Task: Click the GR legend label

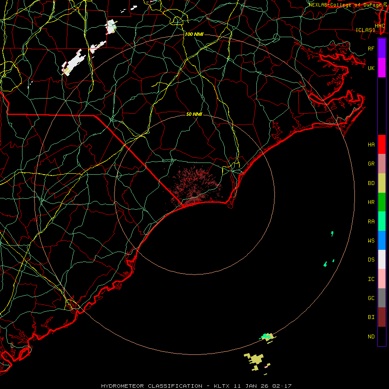Action: (x=371, y=164)
